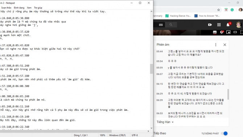
Task: Jump to transcript line at 06:15
Action: (190, 85)
